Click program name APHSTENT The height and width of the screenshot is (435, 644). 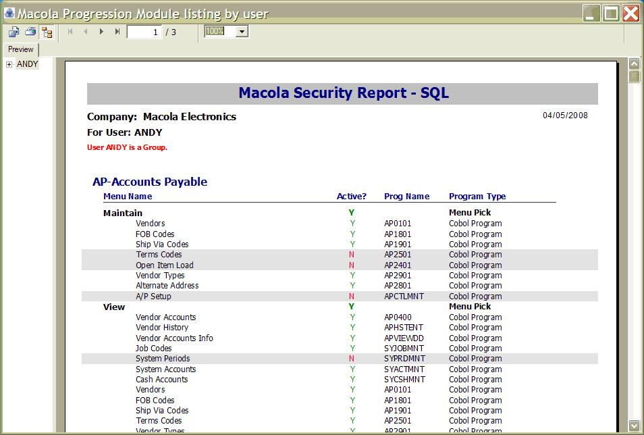tap(404, 328)
